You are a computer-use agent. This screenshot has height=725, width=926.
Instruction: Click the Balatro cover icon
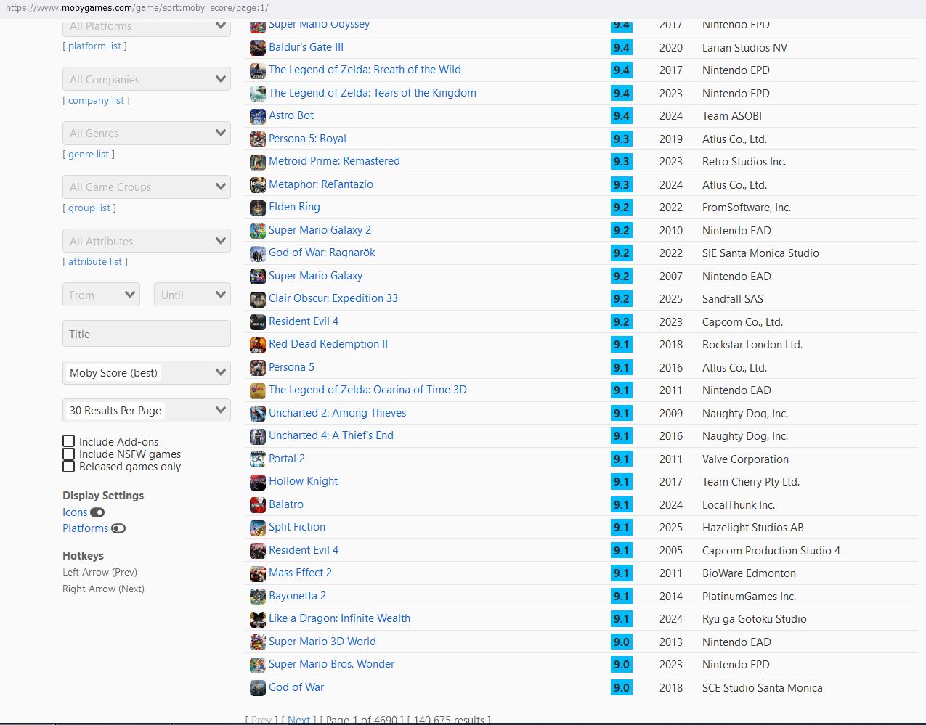pos(258,505)
